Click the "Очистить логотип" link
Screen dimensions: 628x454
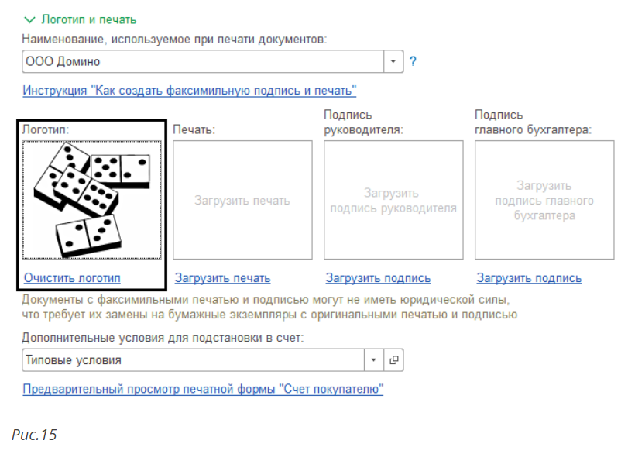[72, 278]
